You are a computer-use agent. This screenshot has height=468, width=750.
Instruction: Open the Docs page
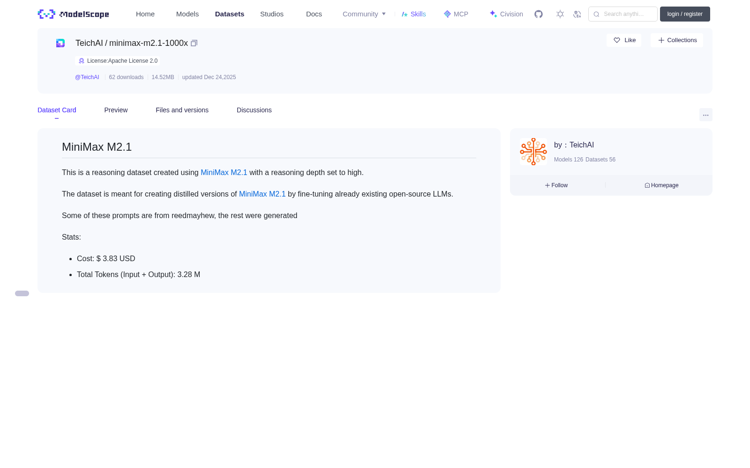click(314, 14)
